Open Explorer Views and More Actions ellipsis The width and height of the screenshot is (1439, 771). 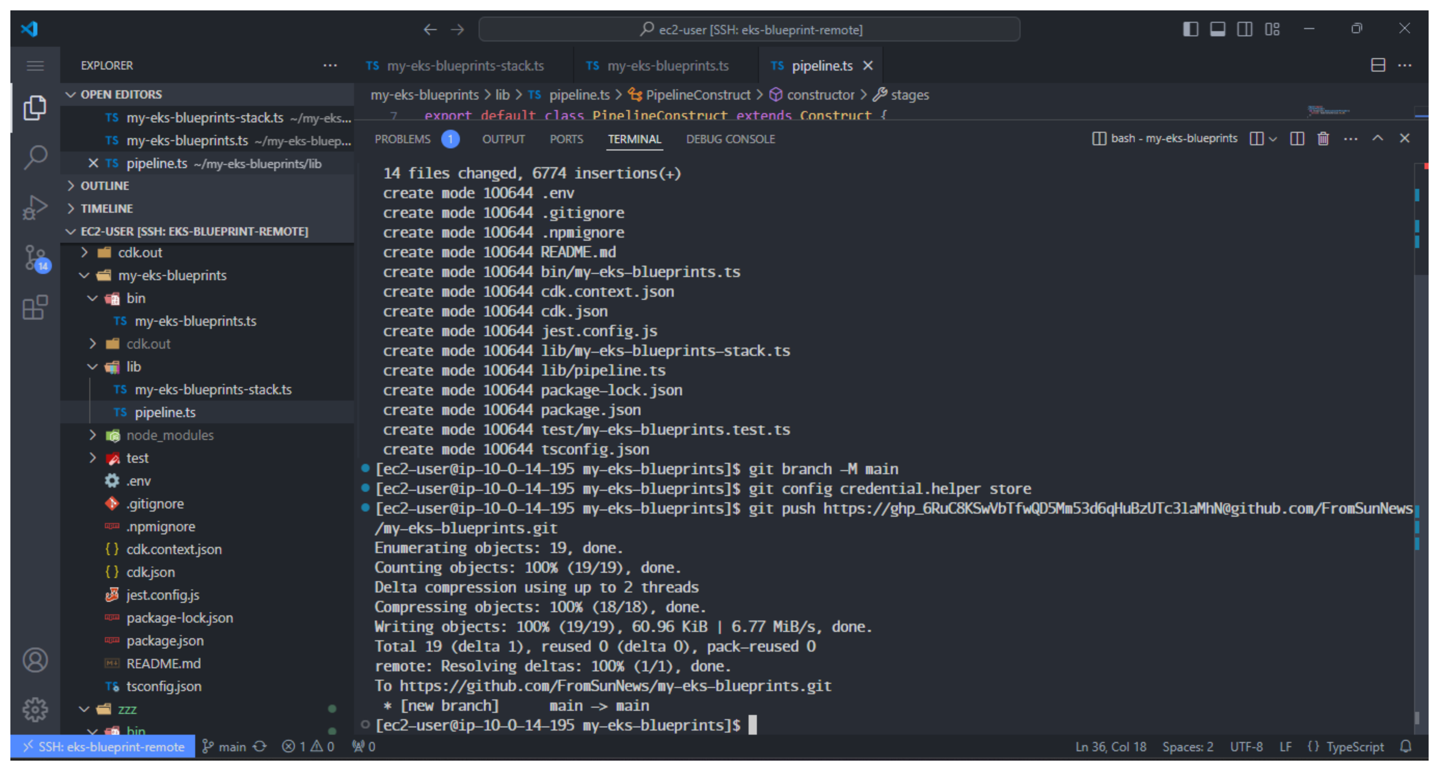pos(330,65)
